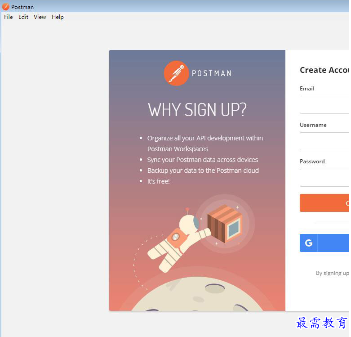
Task: Click the Username field label
Action: (x=313, y=125)
